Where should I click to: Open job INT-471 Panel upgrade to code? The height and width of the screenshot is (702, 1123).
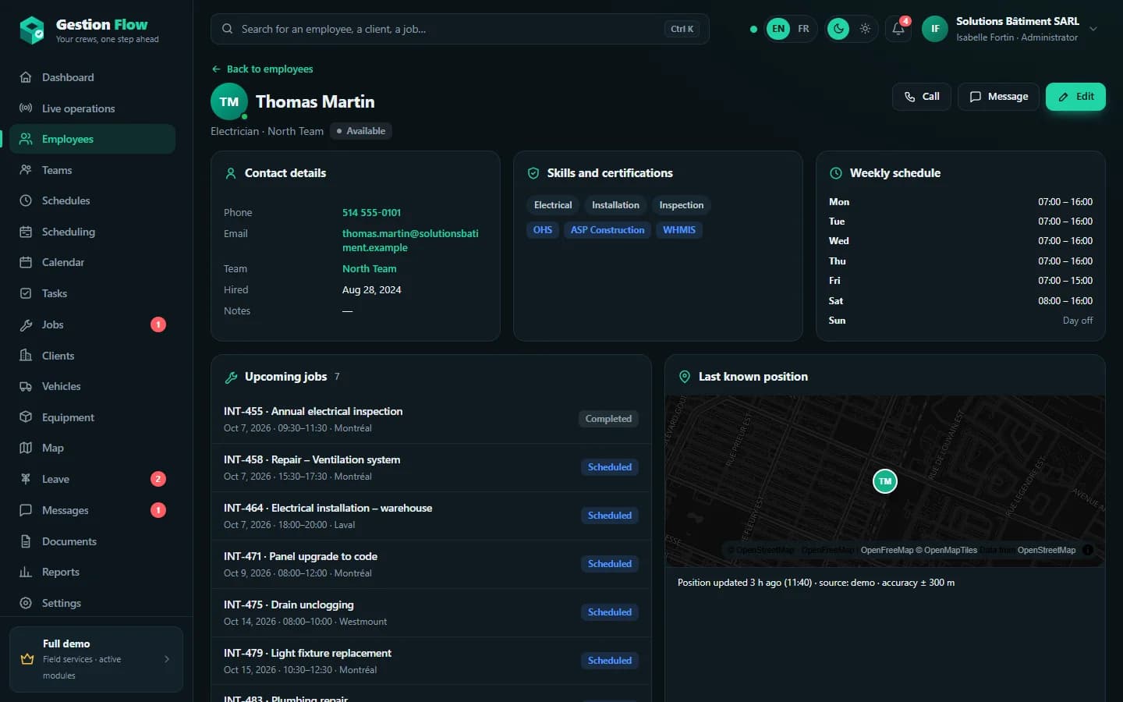(x=431, y=564)
